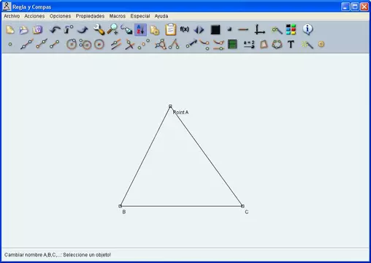Open the line thickness selector
Viewport: 371px width, 263px height.
point(243,30)
